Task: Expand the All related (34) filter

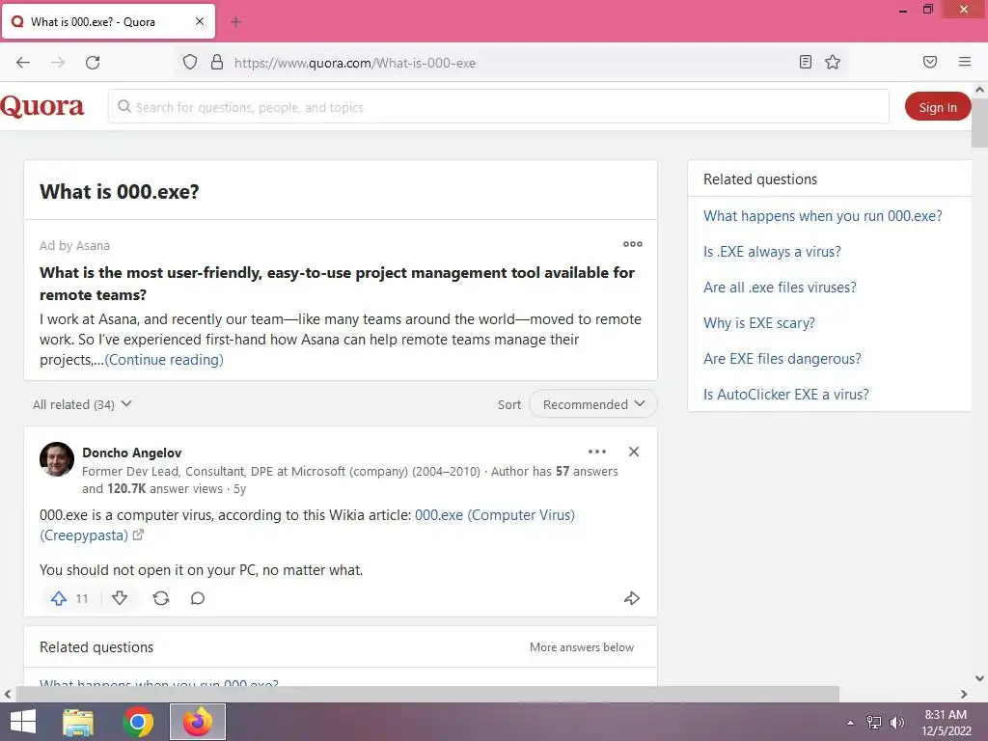Action: click(82, 404)
